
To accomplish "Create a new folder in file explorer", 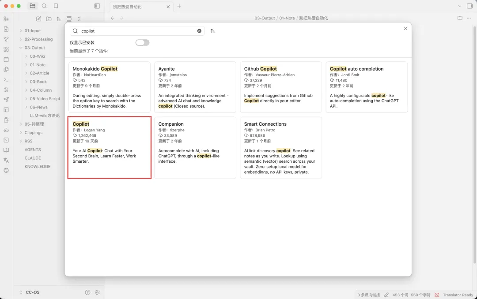I will point(49,19).
